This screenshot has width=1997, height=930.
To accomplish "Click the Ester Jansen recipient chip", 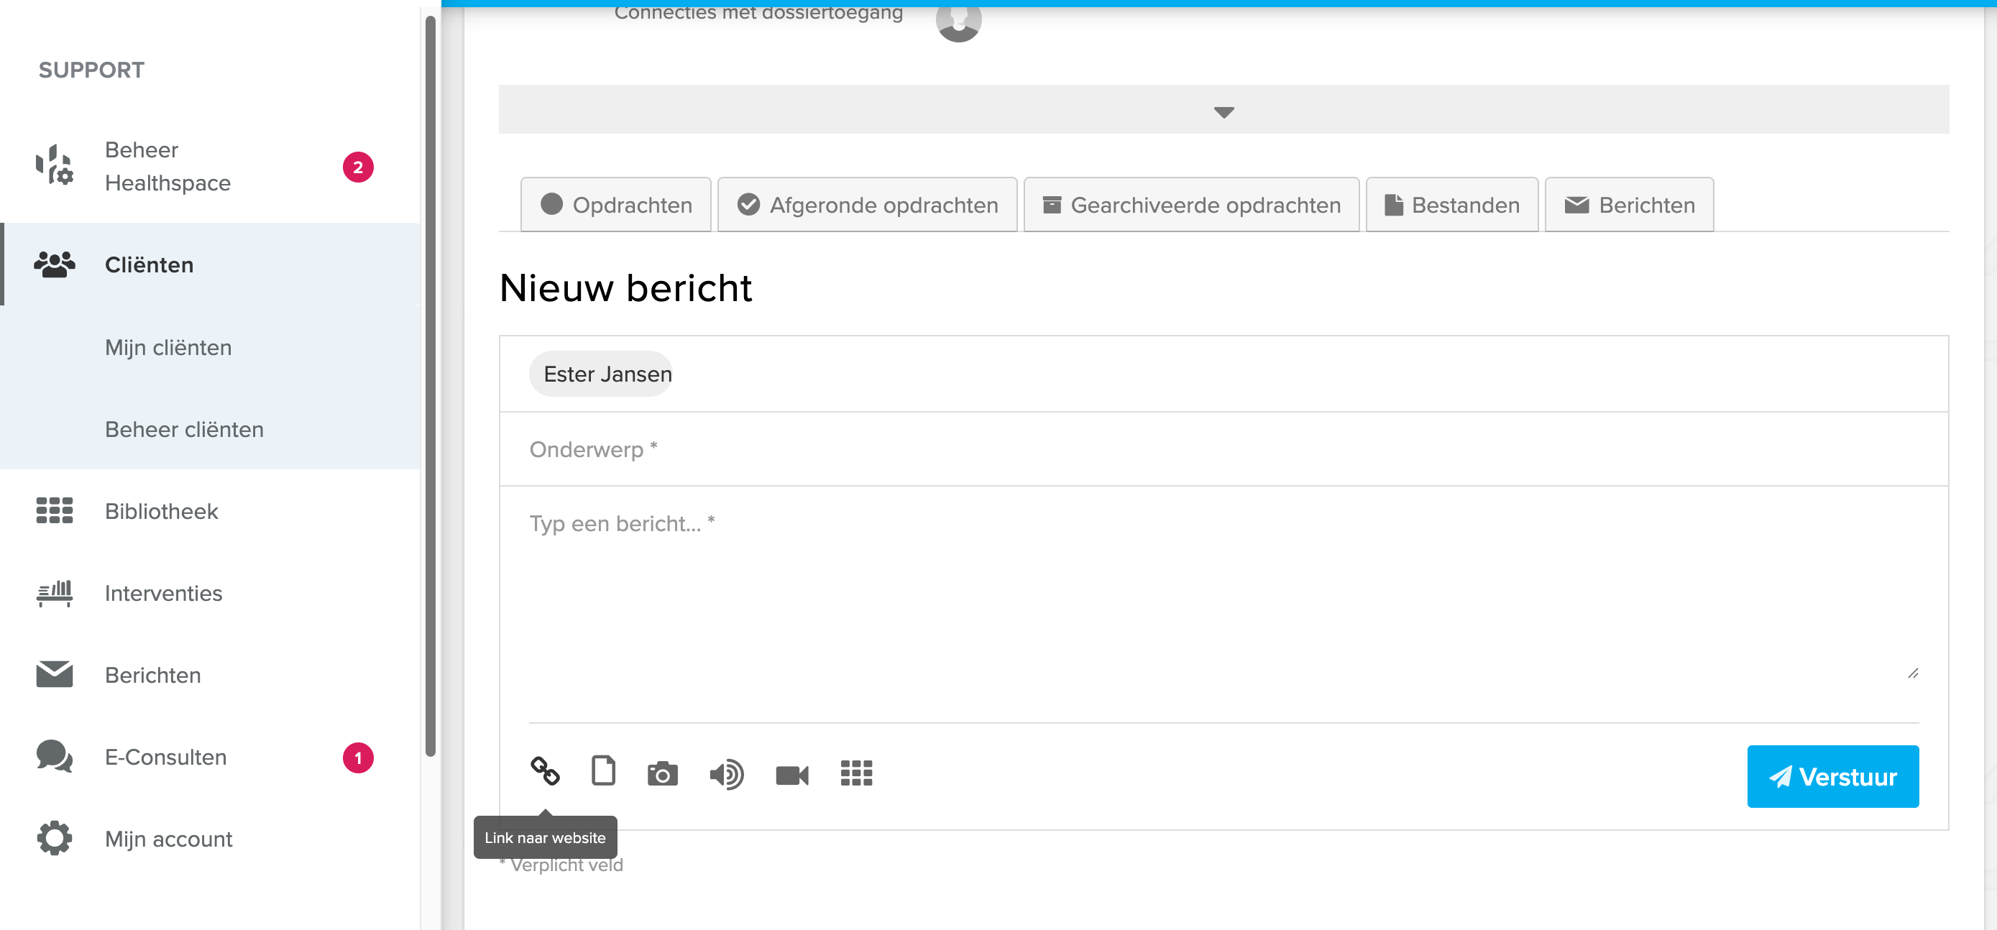I will [601, 374].
